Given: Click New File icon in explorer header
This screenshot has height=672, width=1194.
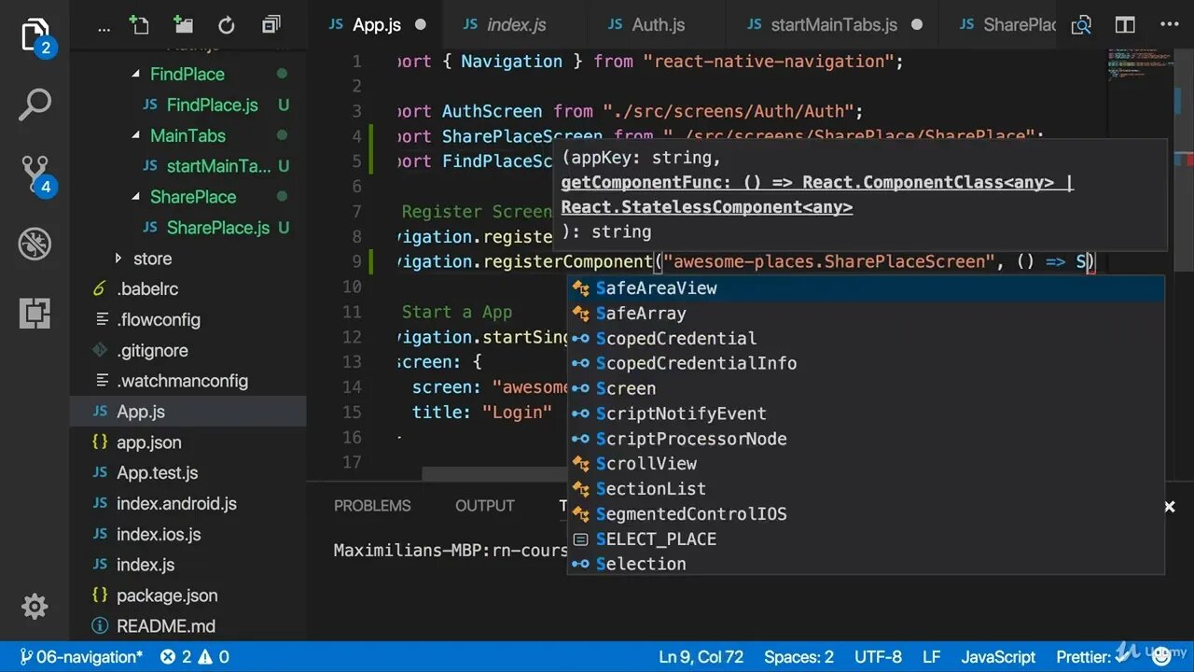Looking at the screenshot, I should (x=139, y=25).
